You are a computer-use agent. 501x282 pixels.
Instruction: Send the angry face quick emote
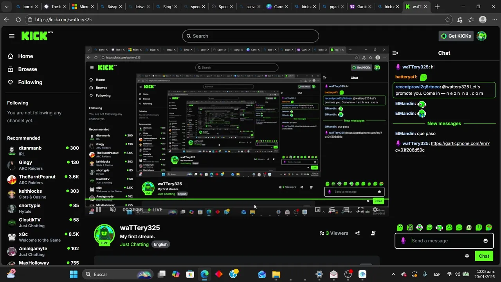[410, 228]
